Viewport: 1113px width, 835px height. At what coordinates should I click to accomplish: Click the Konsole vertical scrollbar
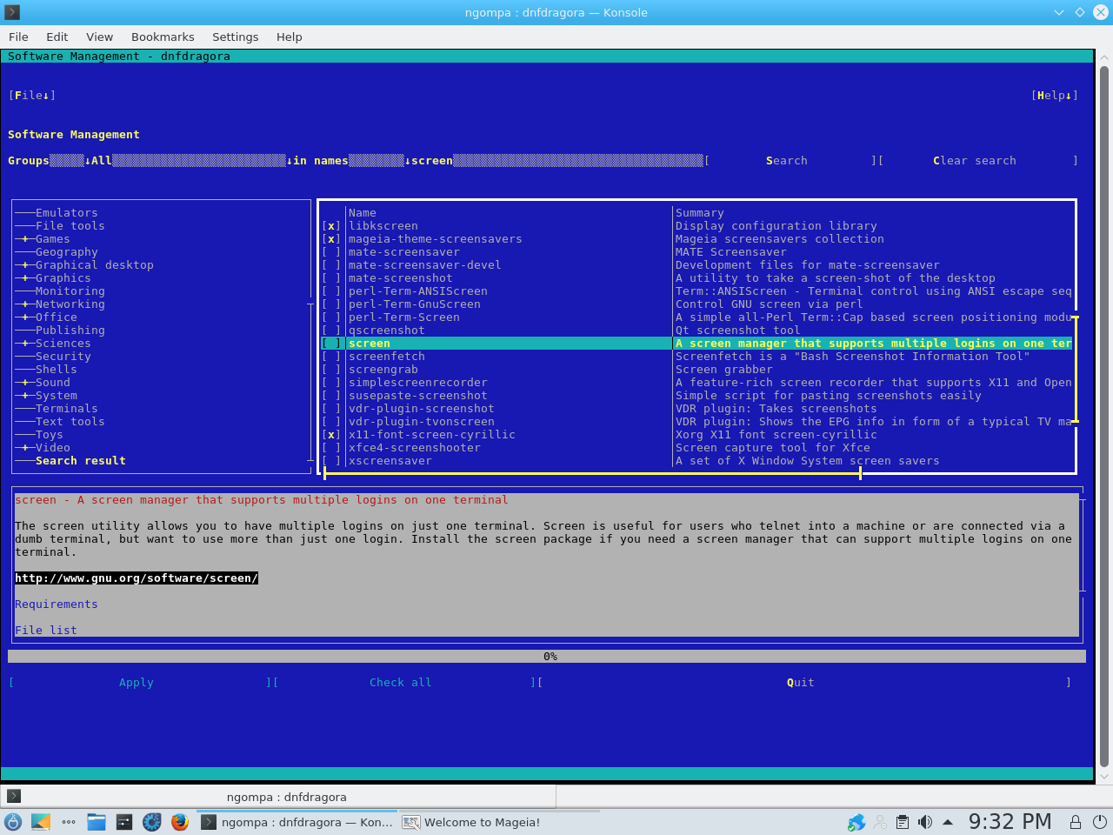(x=1104, y=417)
